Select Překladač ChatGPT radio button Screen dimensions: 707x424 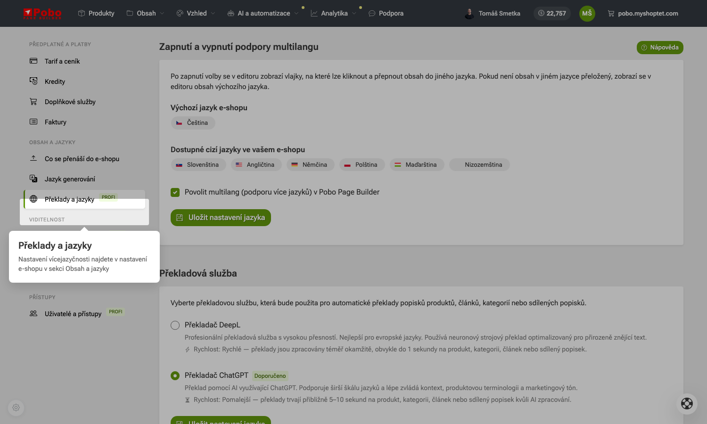(x=175, y=375)
